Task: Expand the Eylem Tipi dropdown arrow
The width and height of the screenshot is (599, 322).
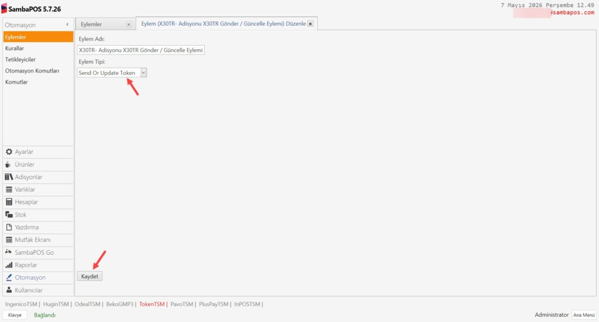Action: pos(143,73)
